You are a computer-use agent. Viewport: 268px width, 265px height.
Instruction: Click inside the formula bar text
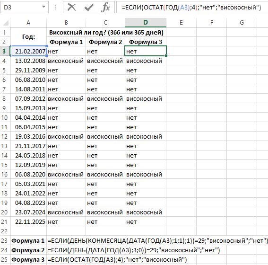pos(191,8)
